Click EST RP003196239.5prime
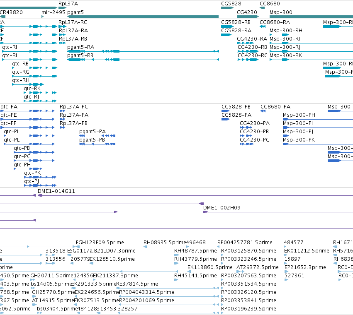 [248, 309]
